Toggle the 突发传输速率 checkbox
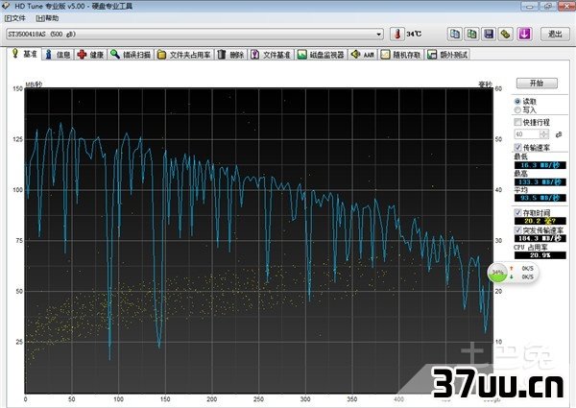 pyautogui.click(x=518, y=229)
